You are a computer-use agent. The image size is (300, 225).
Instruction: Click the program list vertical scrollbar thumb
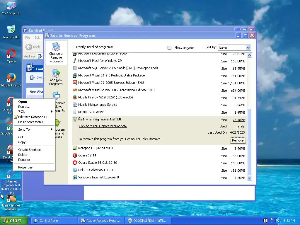tap(249, 142)
